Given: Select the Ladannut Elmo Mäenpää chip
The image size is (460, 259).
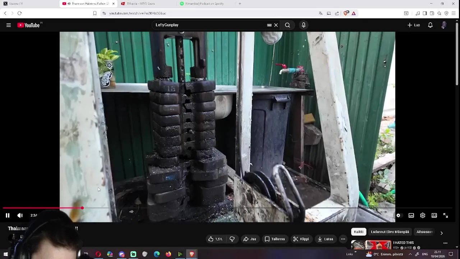Looking at the screenshot, I should click(x=390, y=232).
